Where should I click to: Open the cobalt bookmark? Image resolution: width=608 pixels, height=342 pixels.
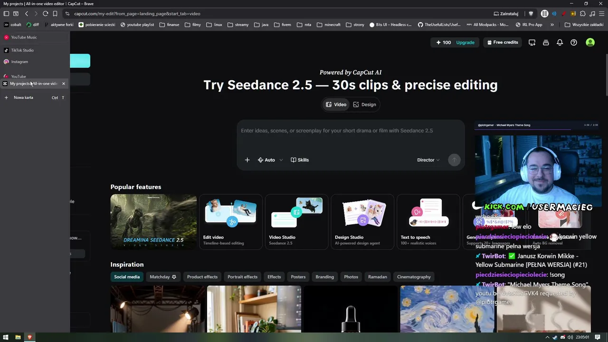pos(12,25)
